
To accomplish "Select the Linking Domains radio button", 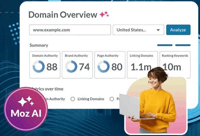I will click(73, 99).
